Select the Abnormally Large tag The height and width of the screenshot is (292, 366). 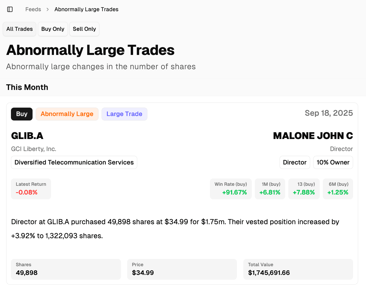67,114
